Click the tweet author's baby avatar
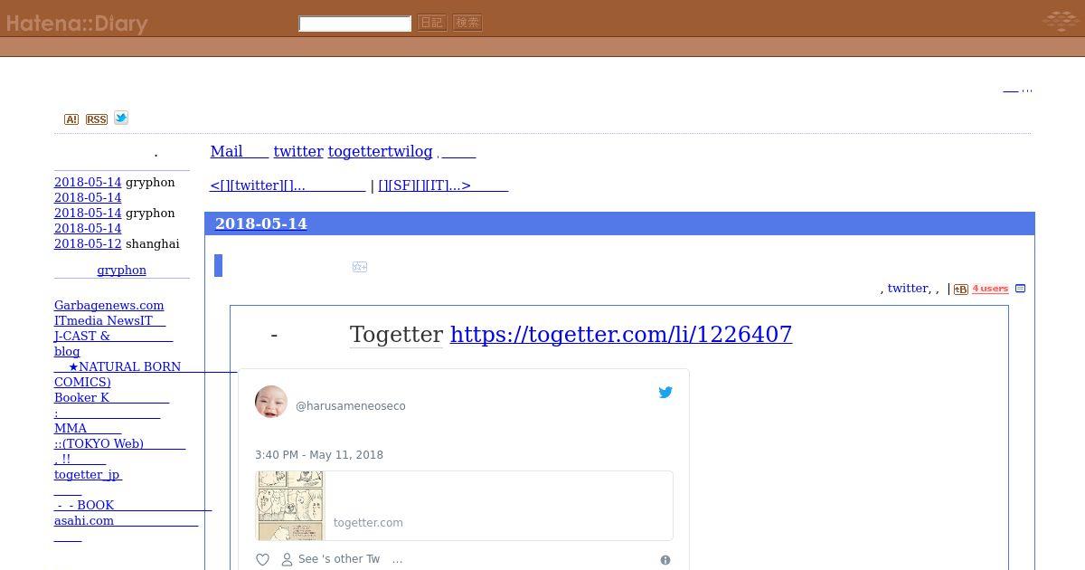 coord(271,401)
